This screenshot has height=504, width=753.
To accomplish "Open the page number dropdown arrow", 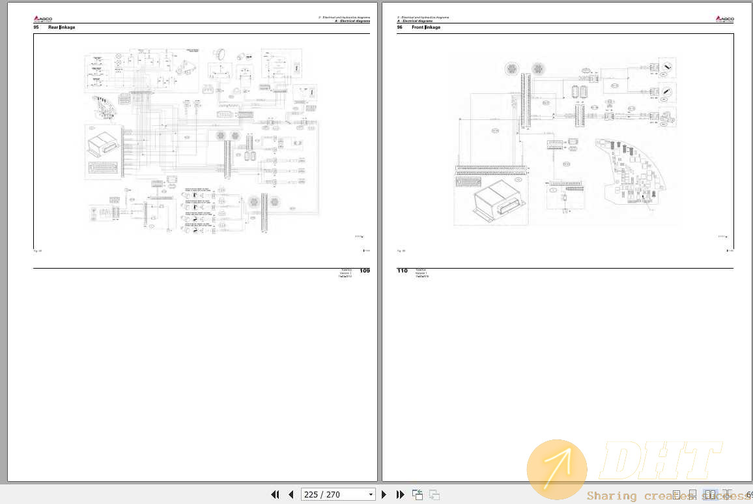I will tap(371, 495).
